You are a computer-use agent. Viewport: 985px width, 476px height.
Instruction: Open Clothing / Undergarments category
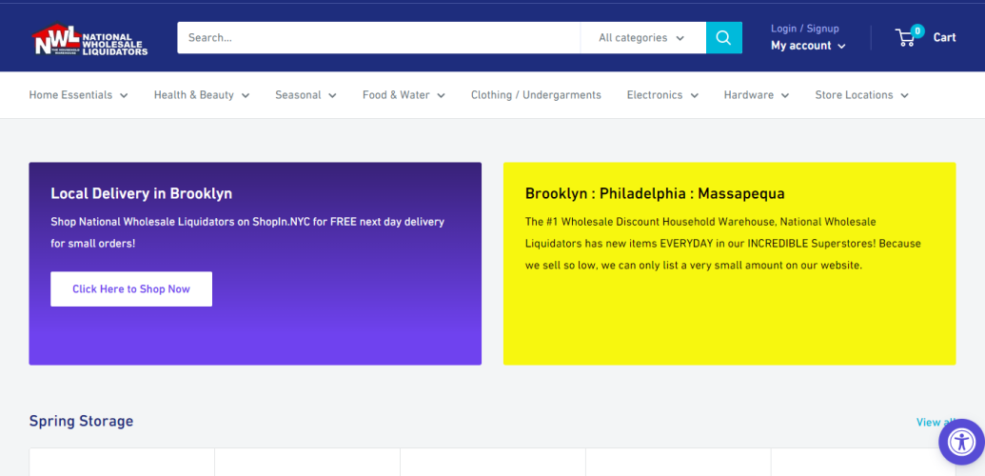tap(536, 95)
